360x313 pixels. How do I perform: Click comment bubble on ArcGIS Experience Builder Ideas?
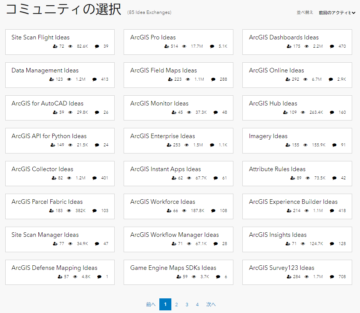332,211
